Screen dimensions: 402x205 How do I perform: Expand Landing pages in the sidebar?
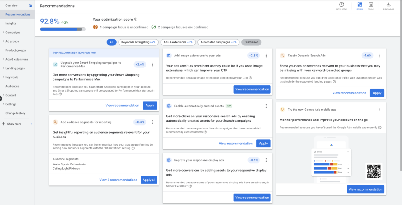(3, 68)
